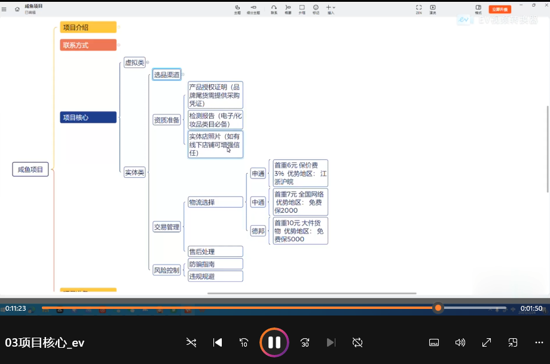The image size is (550, 364).
Task: Select the yellow 项目介绍 node
Action: point(88,28)
